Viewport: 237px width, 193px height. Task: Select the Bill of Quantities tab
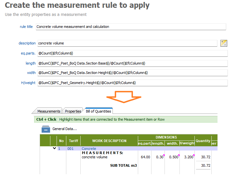[x=98, y=111]
